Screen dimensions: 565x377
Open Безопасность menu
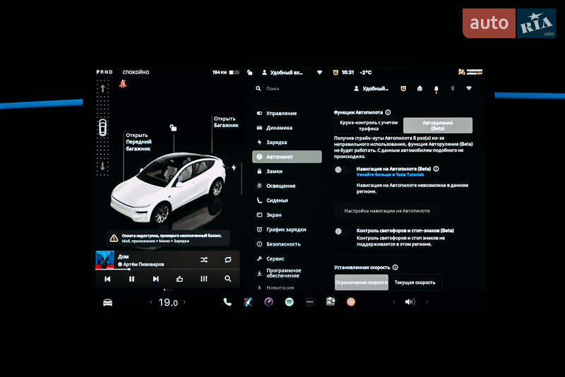coord(287,244)
